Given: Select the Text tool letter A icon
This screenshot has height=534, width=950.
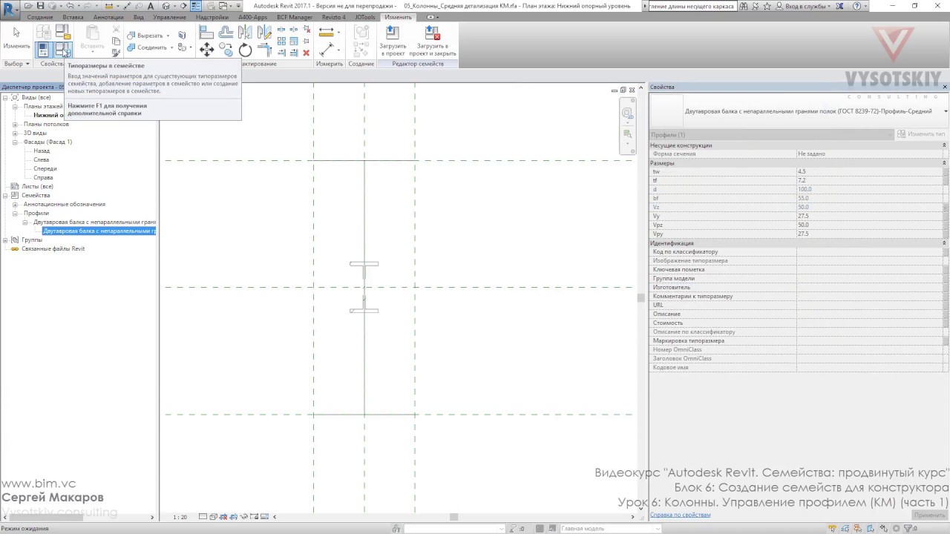Looking at the screenshot, I should click(x=151, y=6).
